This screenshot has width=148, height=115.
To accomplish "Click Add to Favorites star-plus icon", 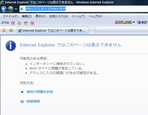I will (x=11, y=30).
